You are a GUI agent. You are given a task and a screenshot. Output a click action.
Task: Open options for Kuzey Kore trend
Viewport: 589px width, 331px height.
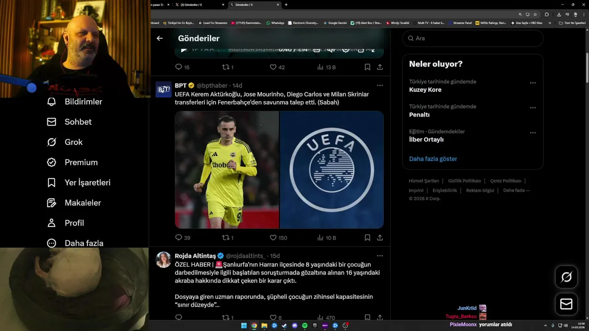point(532,83)
